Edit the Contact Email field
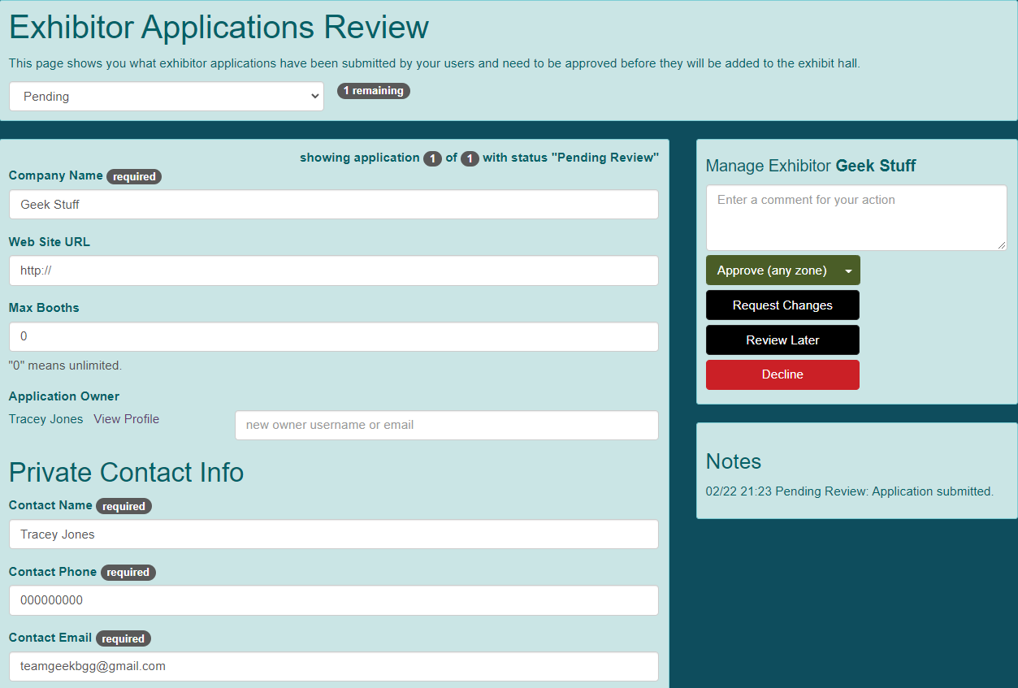Image resolution: width=1018 pixels, height=688 pixels. [x=334, y=666]
